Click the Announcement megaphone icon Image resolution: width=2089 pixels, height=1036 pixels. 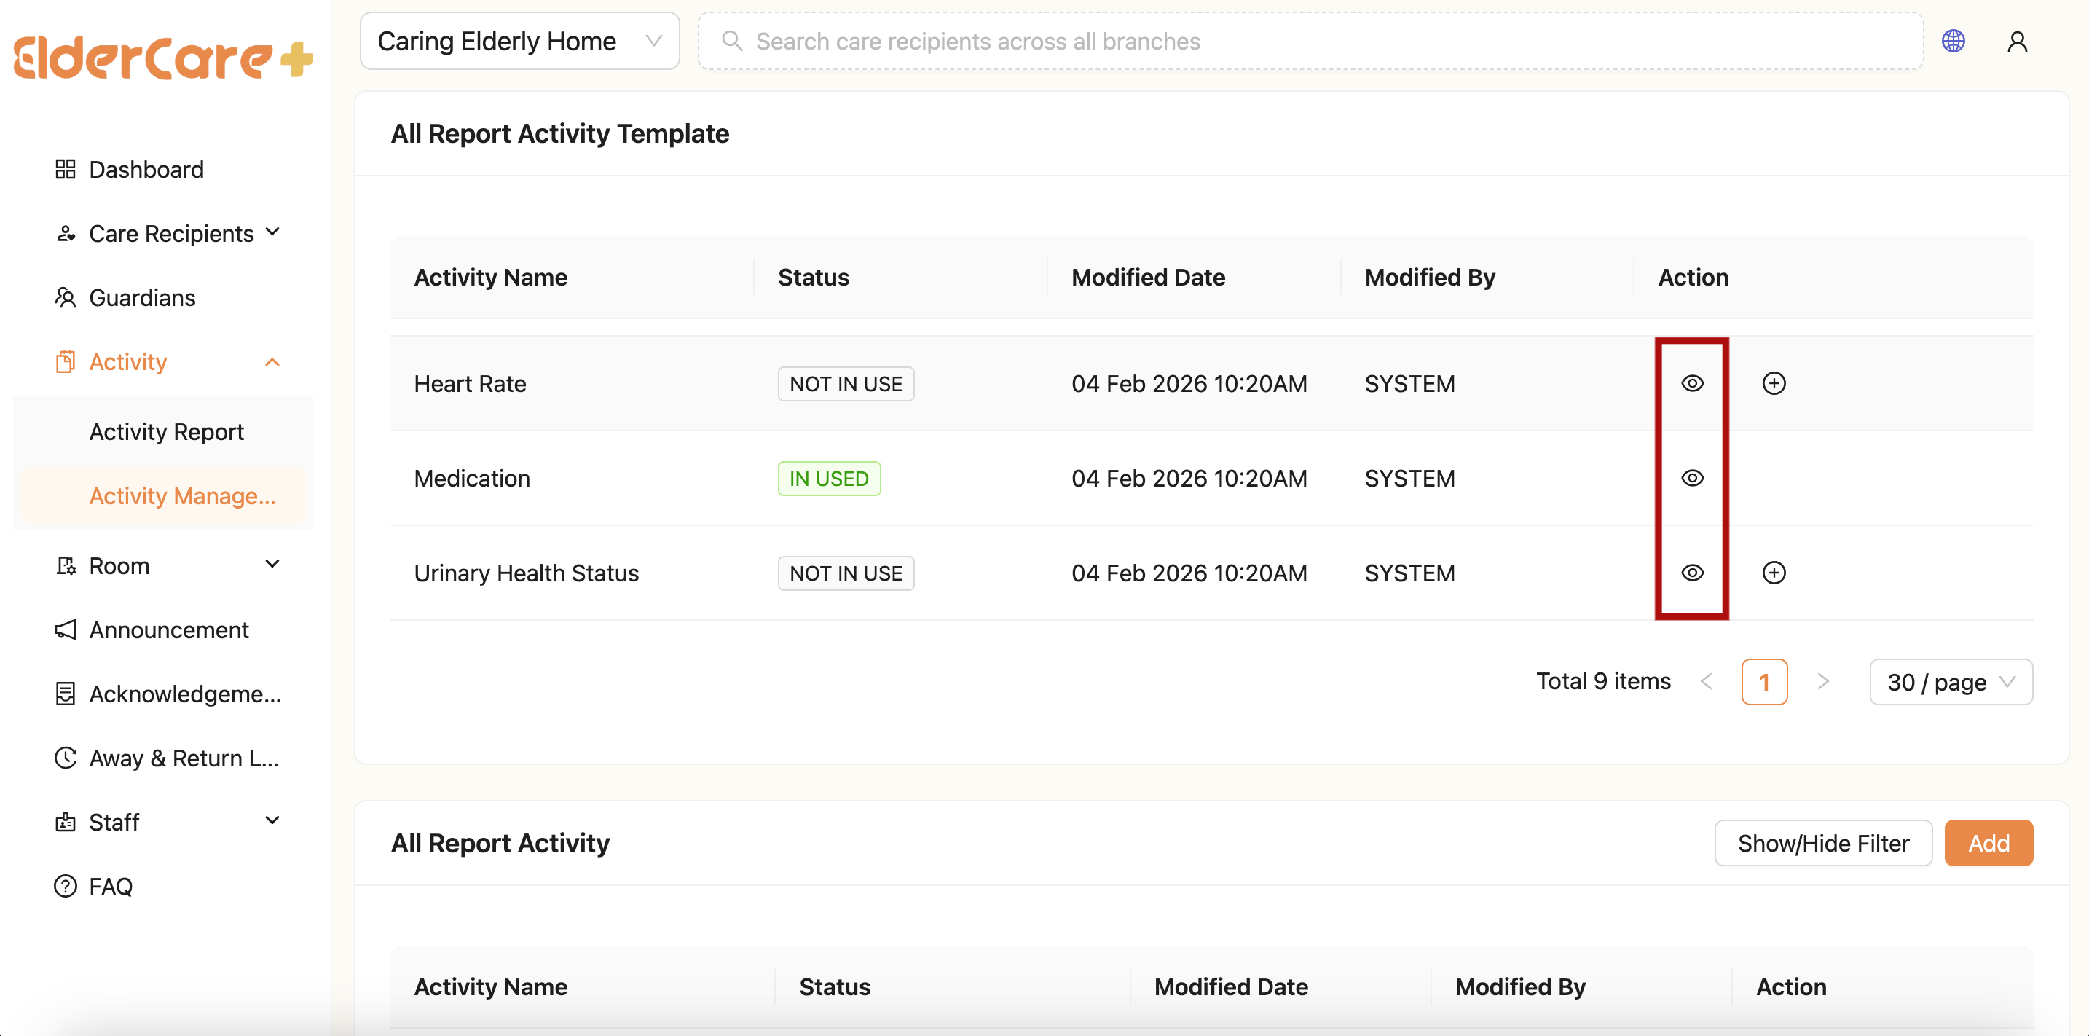(x=65, y=629)
